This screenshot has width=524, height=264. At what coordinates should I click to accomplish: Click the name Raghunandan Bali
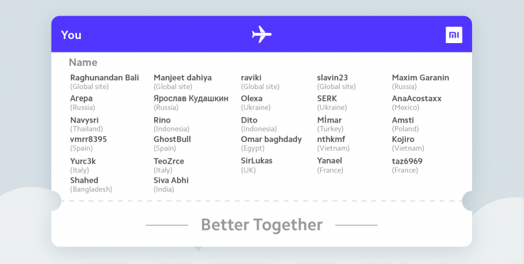click(105, 77)
